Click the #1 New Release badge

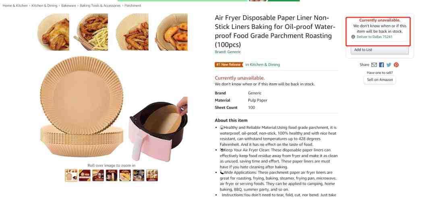[229, 65]
